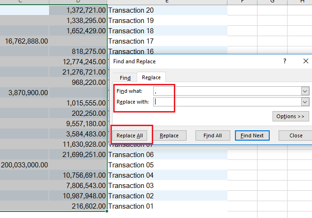The image size is (312, 218).
Task: Click the dialog help question mark icon
Action: (x=285, y=61)
